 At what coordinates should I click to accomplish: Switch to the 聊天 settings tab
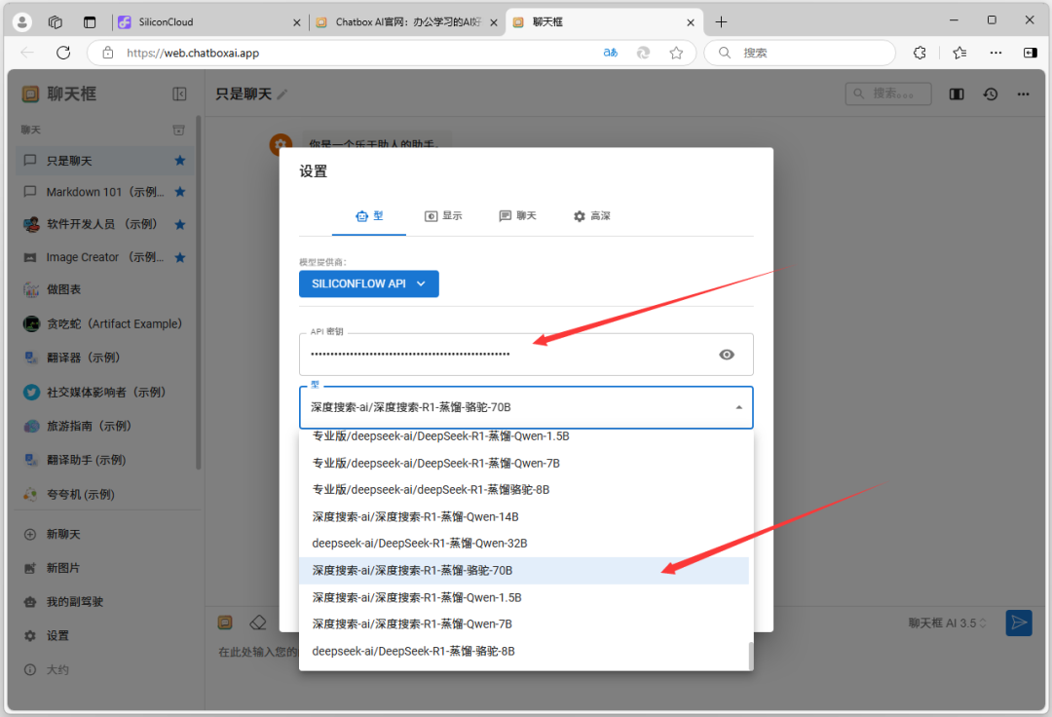pyautogui.click(x=517, y=216)
